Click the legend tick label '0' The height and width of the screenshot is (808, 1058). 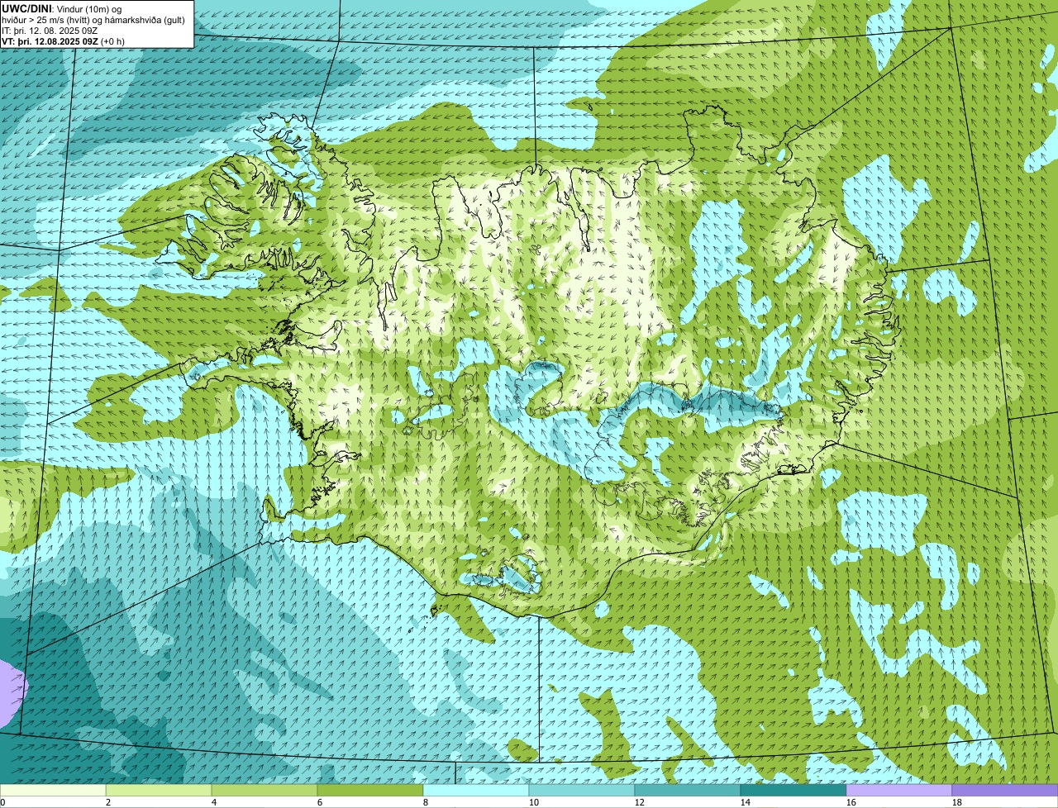[x=2, y=802]
